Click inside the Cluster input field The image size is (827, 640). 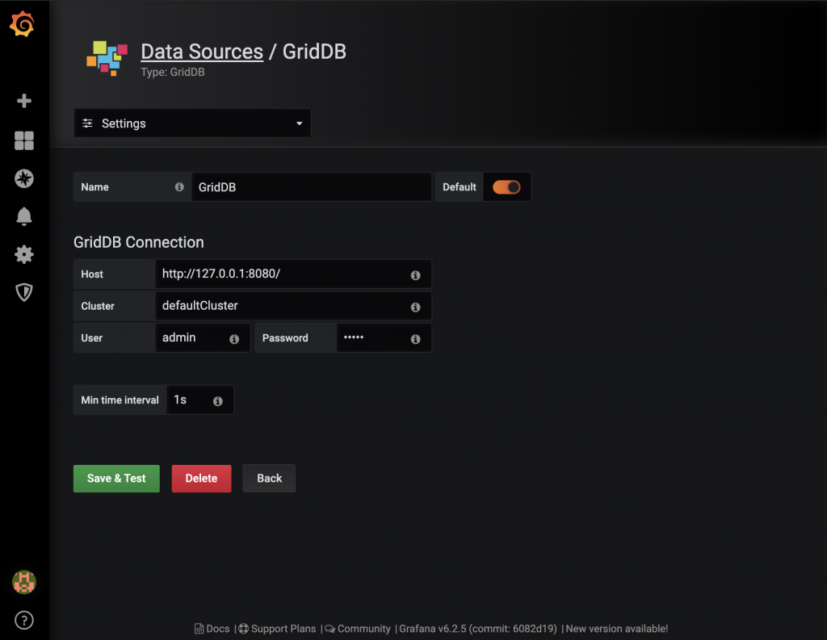coord(283,307)
